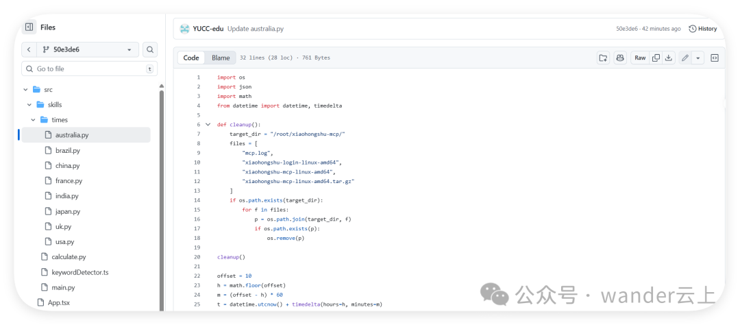Viewport: 740px width, 325px height.
Task: Go back with the left arrow button
Action: (29, 49)
